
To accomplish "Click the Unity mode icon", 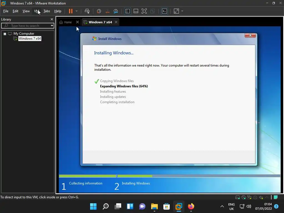I will point(153,11).
